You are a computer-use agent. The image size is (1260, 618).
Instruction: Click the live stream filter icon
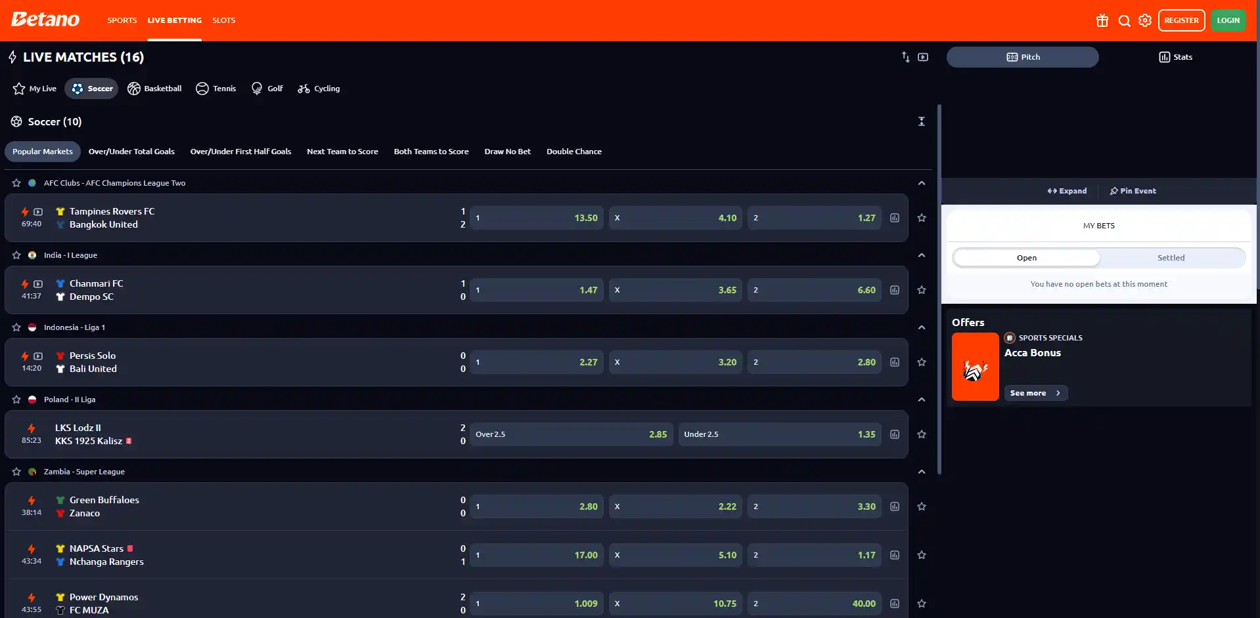click(923, 57)
